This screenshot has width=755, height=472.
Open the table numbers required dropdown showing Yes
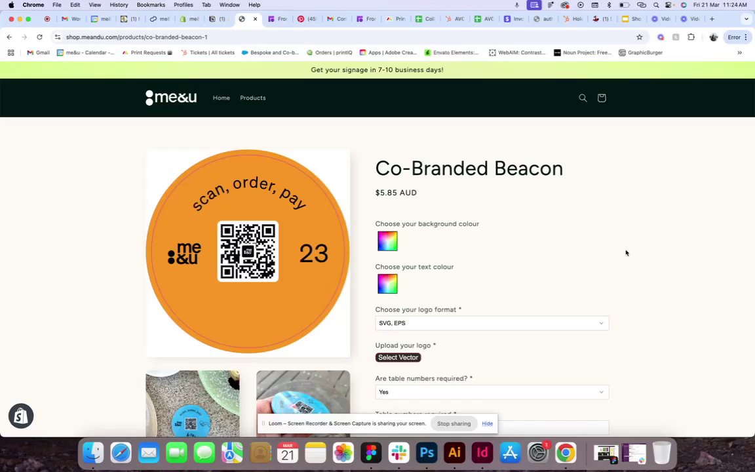click(492, 392)
